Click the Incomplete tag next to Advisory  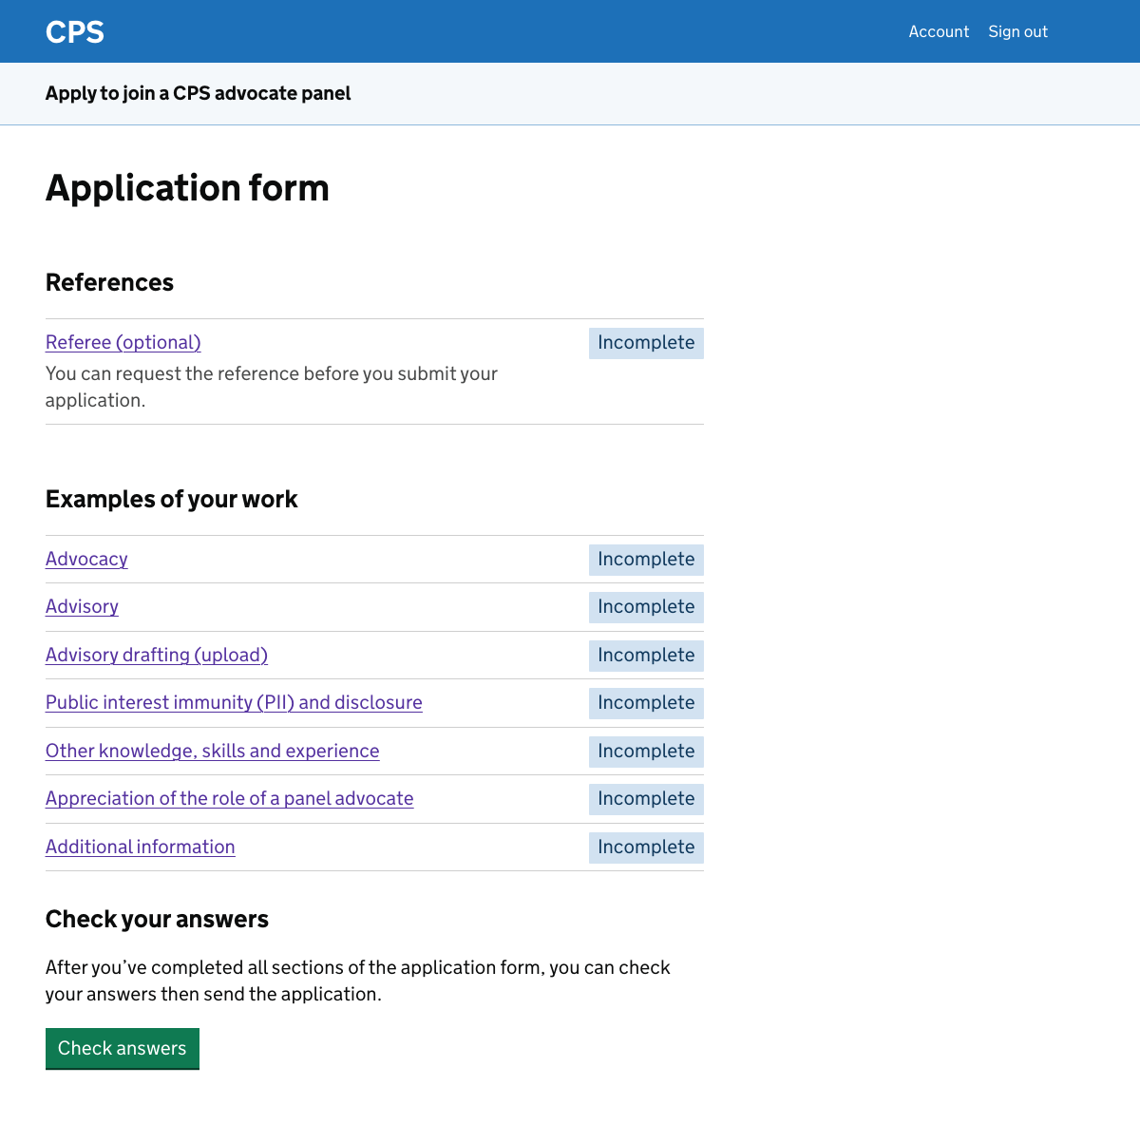pyautogui.click(x=646, y=606)
